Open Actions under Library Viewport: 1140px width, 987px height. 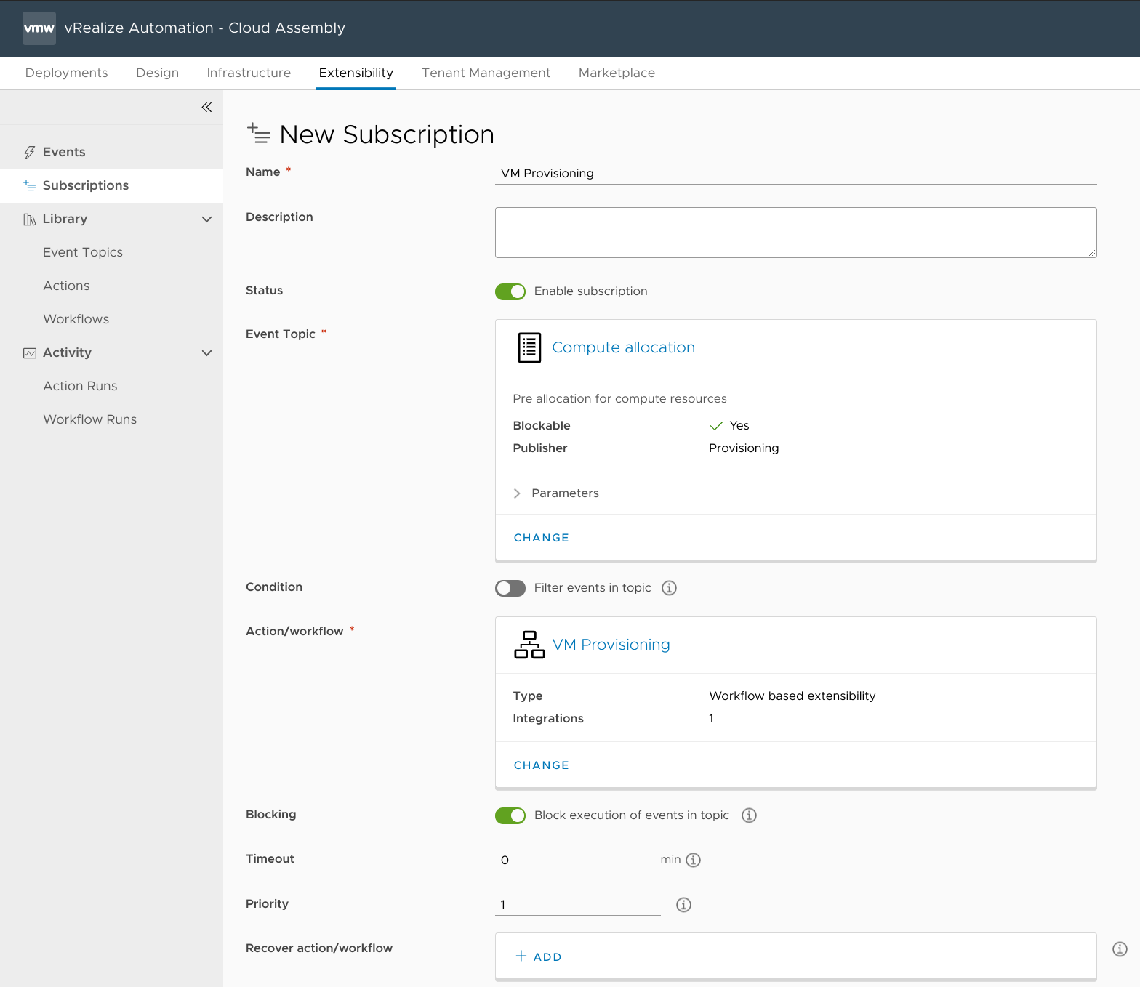[66, 286]
